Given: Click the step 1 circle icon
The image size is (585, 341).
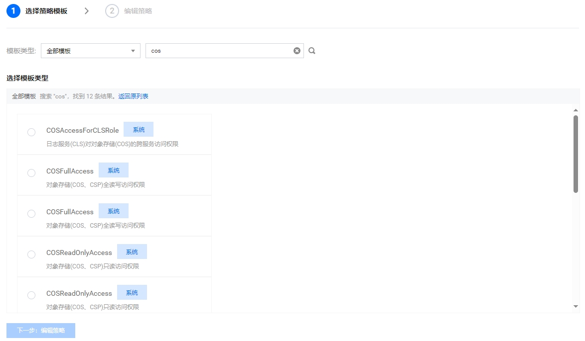Looking at the screenshot, I should [13, 11].
